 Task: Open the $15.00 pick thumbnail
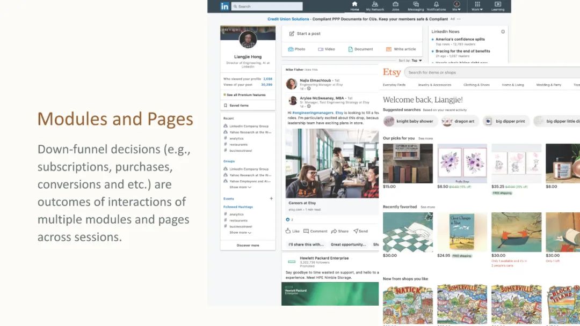(408, 164)
